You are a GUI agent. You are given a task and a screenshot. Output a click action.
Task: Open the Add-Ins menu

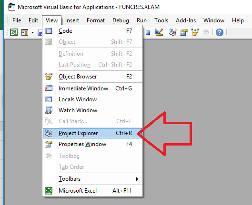click(x=186, y=20)
